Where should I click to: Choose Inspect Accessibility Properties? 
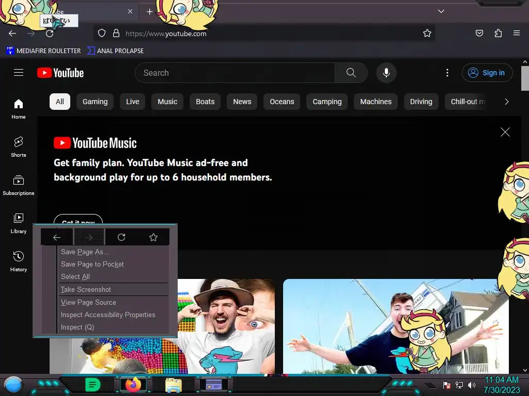point(113,315)
